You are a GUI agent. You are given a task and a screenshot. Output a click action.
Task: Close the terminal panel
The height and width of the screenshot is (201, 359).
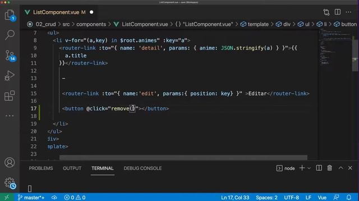pyautogui.click(x=350, y=168)
